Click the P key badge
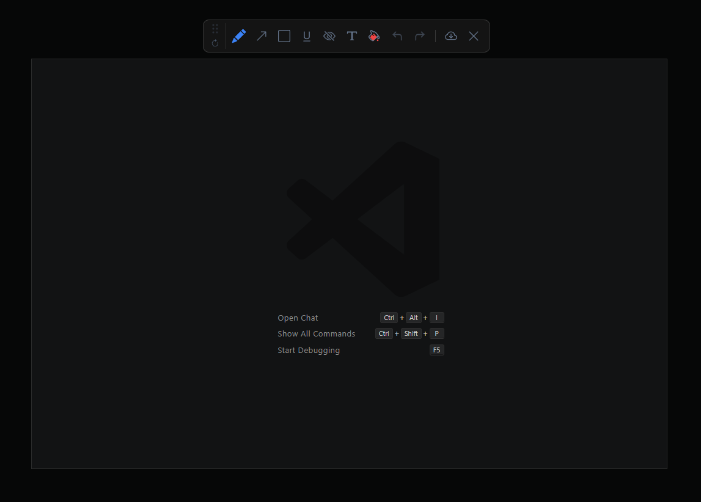 point(437,333)
